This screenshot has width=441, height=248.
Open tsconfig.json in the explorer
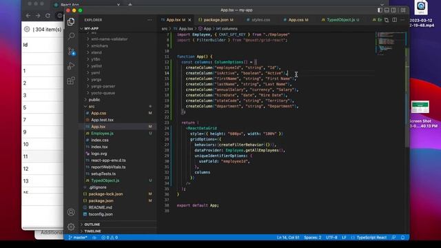pyautogui.click(x=101, y=214)
